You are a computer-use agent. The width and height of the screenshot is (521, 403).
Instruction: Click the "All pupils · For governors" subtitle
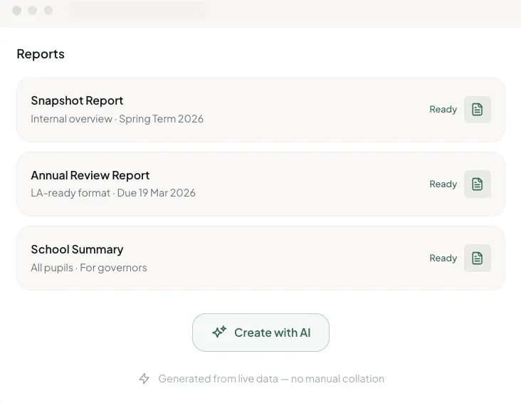point(89,268)
